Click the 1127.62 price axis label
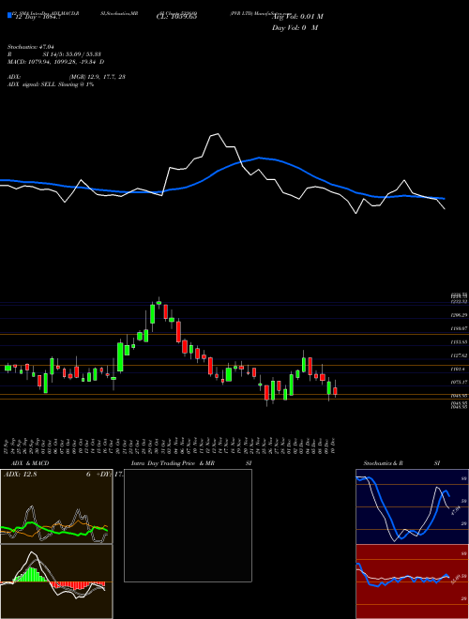The height and width of the screenshot is (619, 469). (459, 355)
